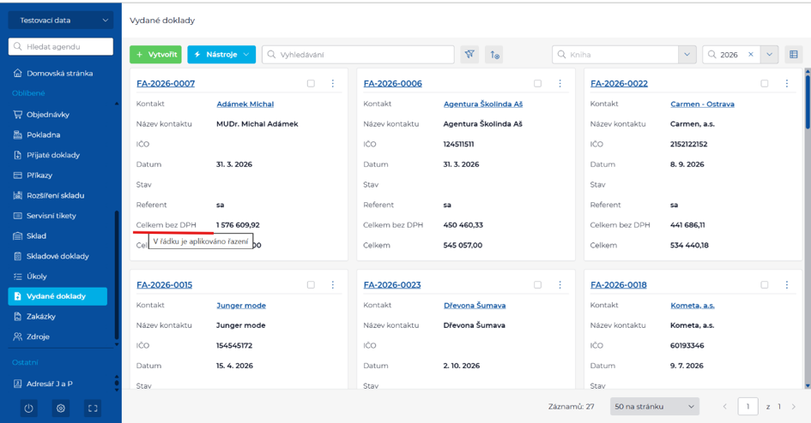Open settings gear icon in sidebar footer

(x=61, y=408)
